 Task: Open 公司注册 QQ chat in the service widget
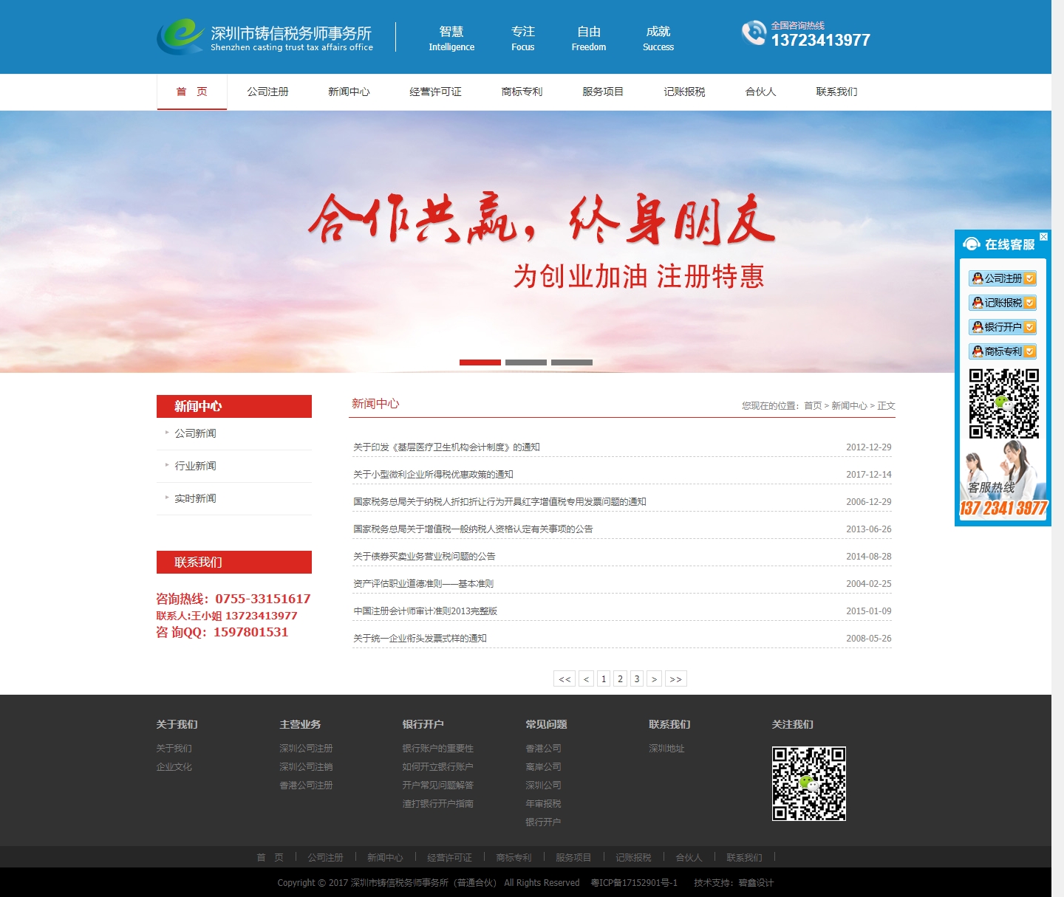point(1003,278)
